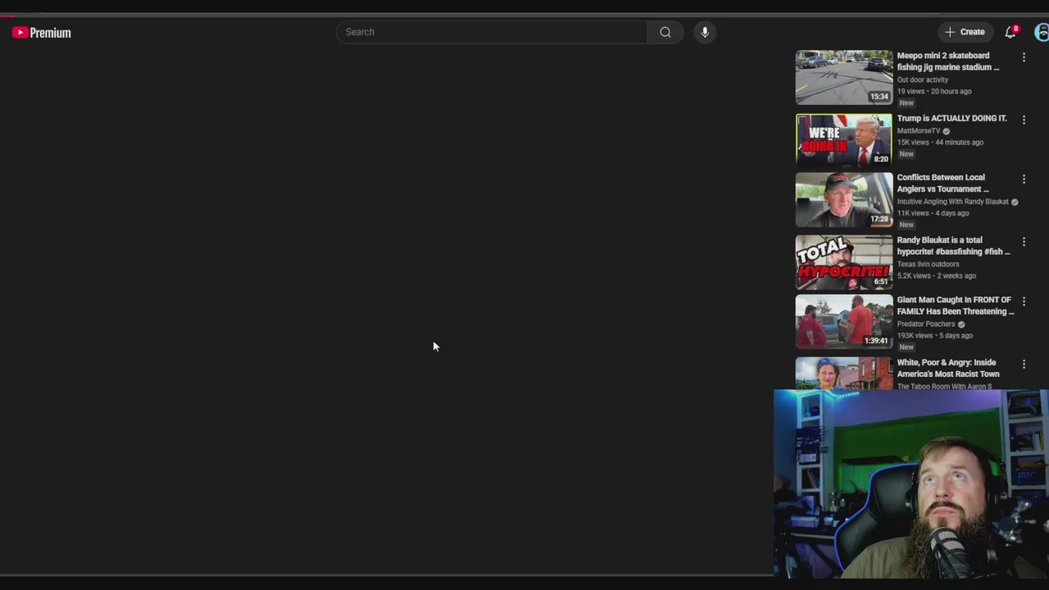The height and width of the screenshot is (590, 1049).
Task: Click the 15:34 duration badge
Action: (879, 97)
